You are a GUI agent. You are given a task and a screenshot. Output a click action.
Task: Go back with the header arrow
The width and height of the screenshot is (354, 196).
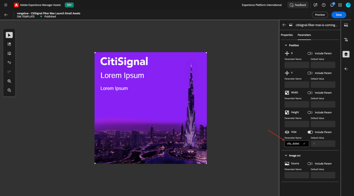[6, 15]
